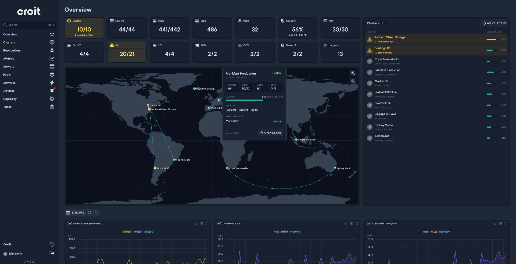Viewport: 516px width, 264px height.
Task: Expand Combined Throughput chart to fullscreen
Action: (x=506, y=223)
